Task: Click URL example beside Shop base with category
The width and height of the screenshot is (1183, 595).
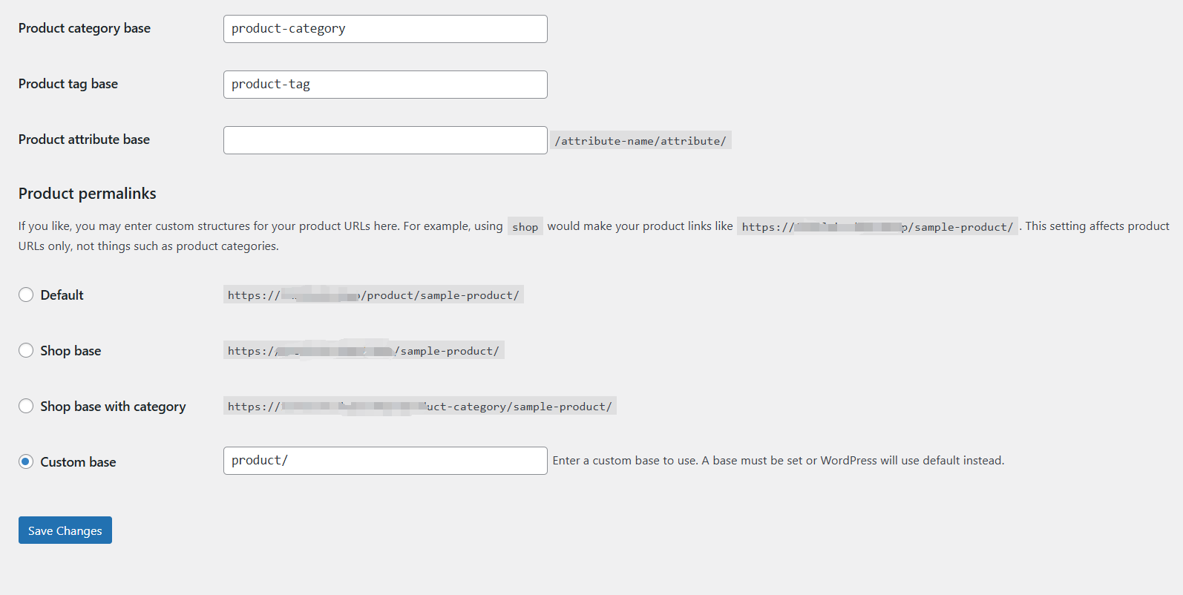Action: [420, 406]
